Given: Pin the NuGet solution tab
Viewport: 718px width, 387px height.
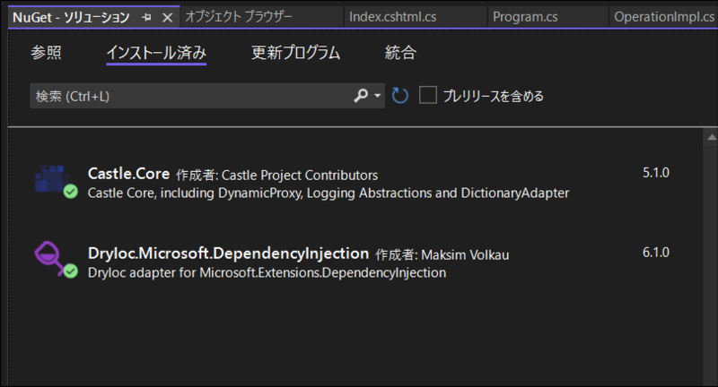Looking at the screenshot, I should [x=146, y=17].
